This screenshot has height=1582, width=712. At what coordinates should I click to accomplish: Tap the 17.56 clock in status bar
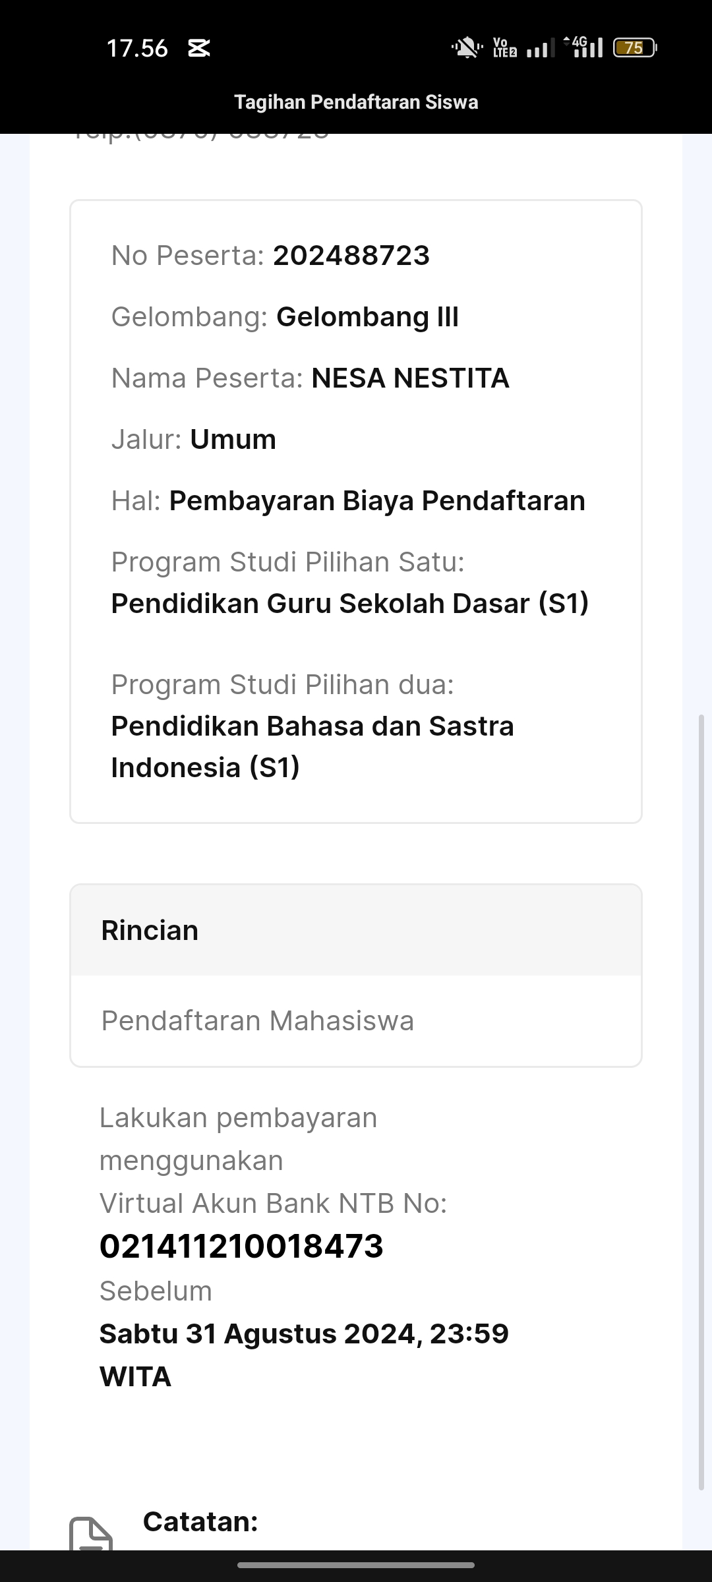point(137,48)
